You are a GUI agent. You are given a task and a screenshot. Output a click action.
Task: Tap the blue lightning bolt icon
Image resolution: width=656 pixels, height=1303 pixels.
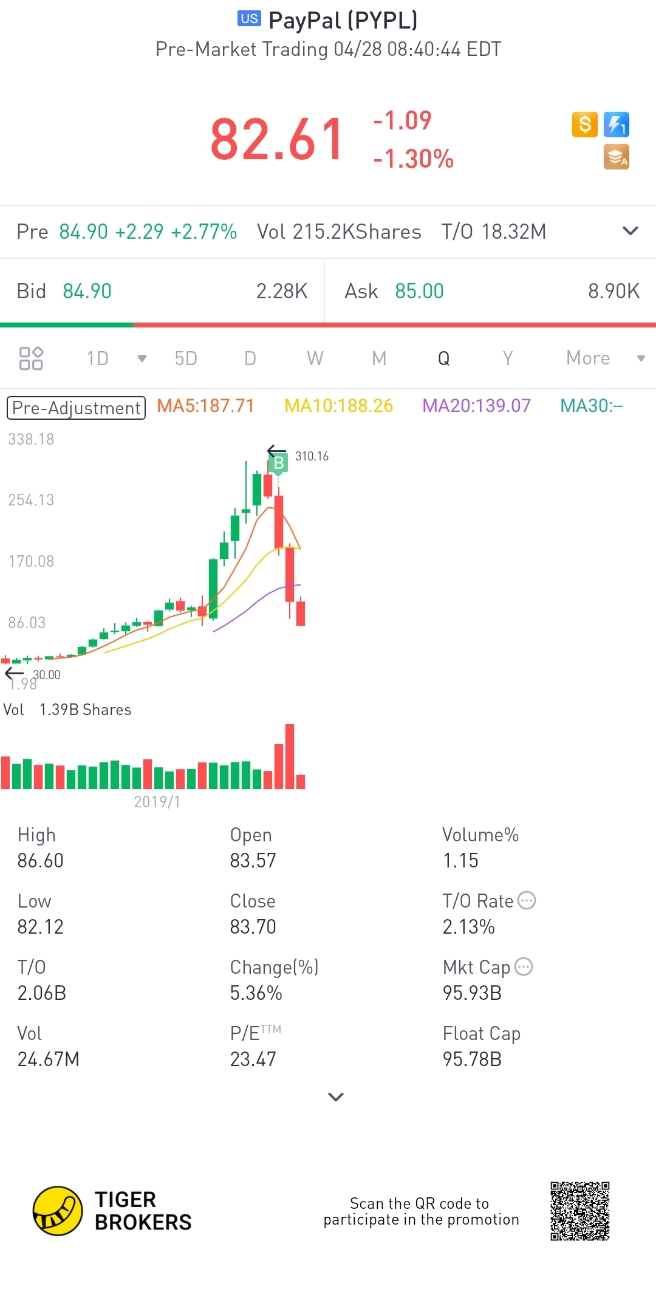tap(616, 125)
